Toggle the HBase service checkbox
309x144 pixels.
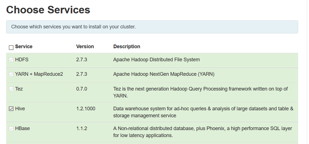point(11,129)
